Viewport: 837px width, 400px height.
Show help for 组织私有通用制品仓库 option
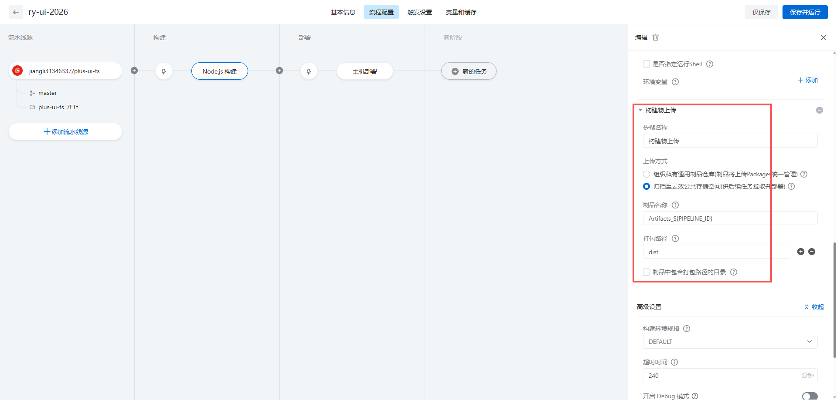click(x=804, y=174)
